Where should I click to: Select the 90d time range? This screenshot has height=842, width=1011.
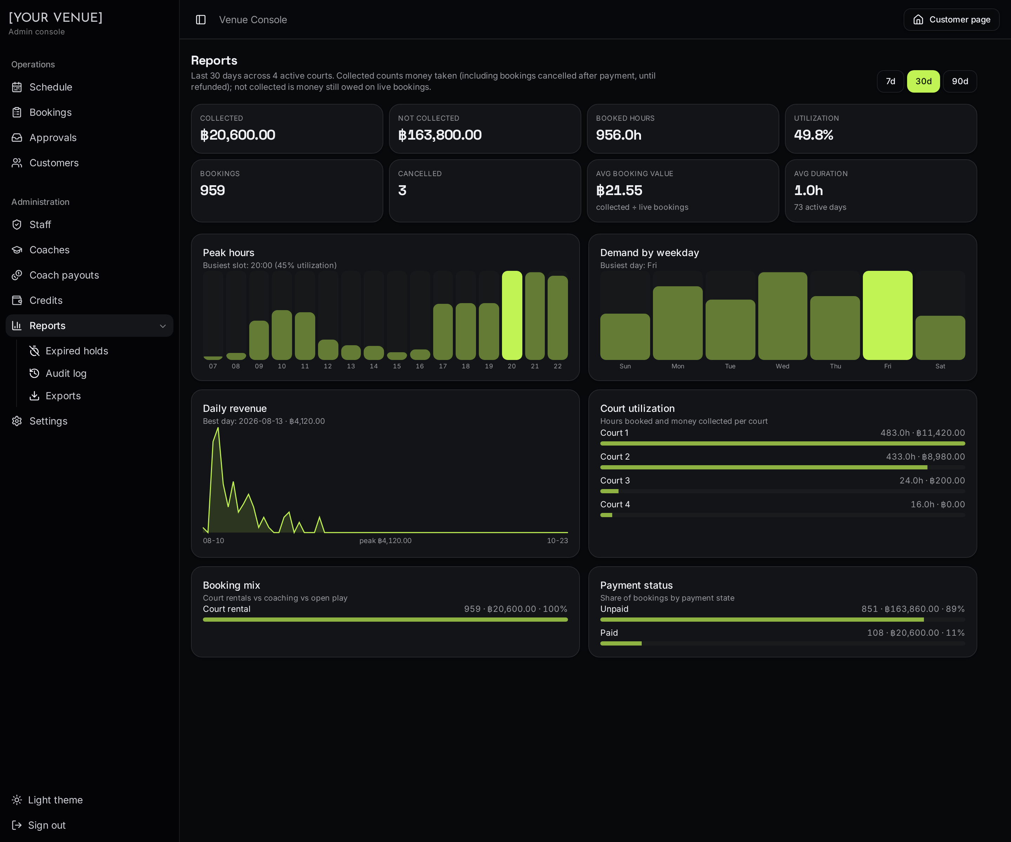coord(959,81)
